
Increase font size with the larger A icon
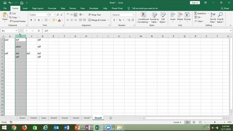point(58,15)
